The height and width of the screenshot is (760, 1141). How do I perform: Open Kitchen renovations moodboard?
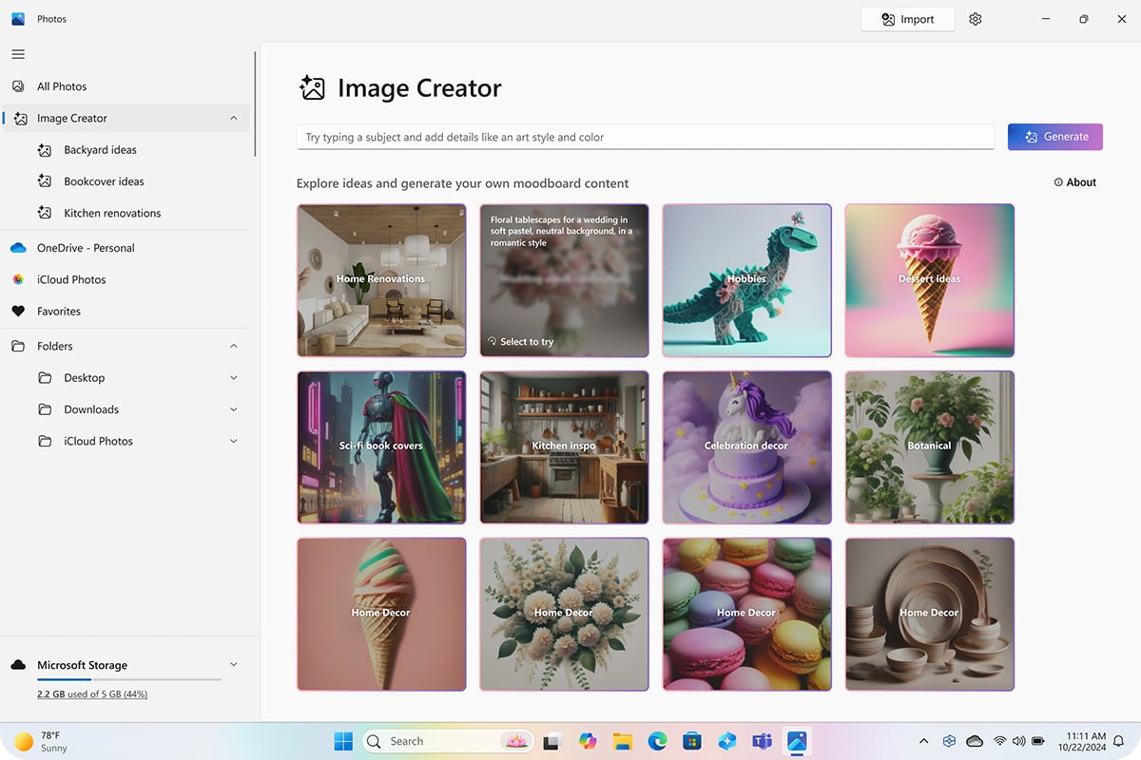pyautogui.click(x=112, y=213)
